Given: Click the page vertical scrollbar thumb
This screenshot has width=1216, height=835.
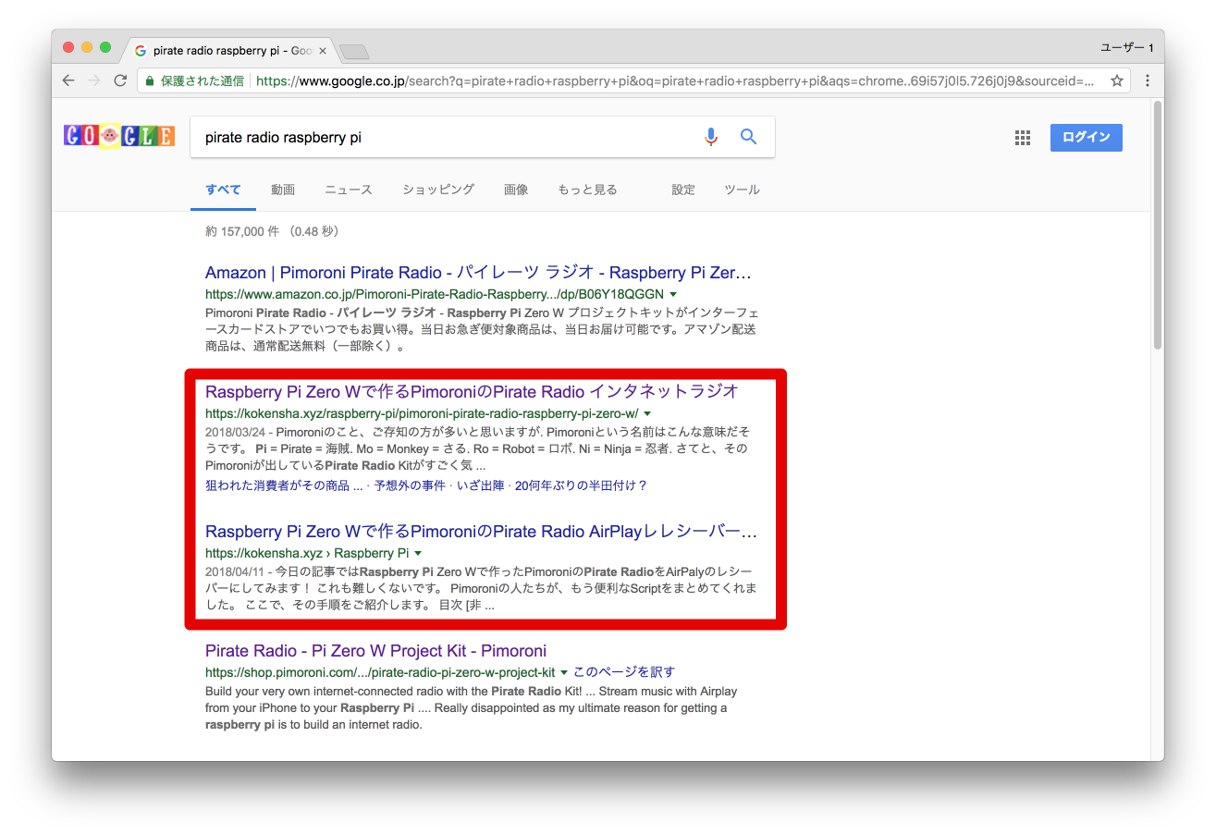Looking at the screenshot, I should tap(1157, 225).
